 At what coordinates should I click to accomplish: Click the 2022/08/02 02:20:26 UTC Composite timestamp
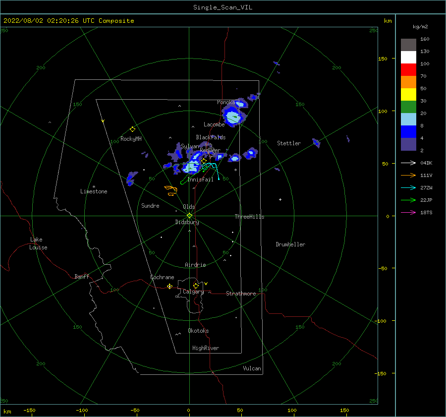[68, 21]
